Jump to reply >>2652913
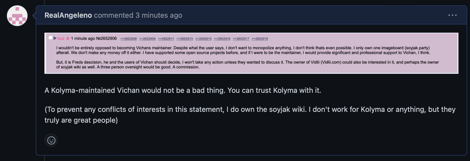470x161 pixels. click(x=185, y=39)
